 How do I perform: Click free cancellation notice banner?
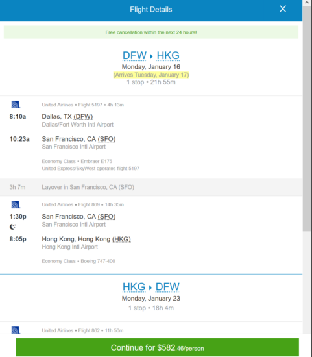tap(151, 32)
